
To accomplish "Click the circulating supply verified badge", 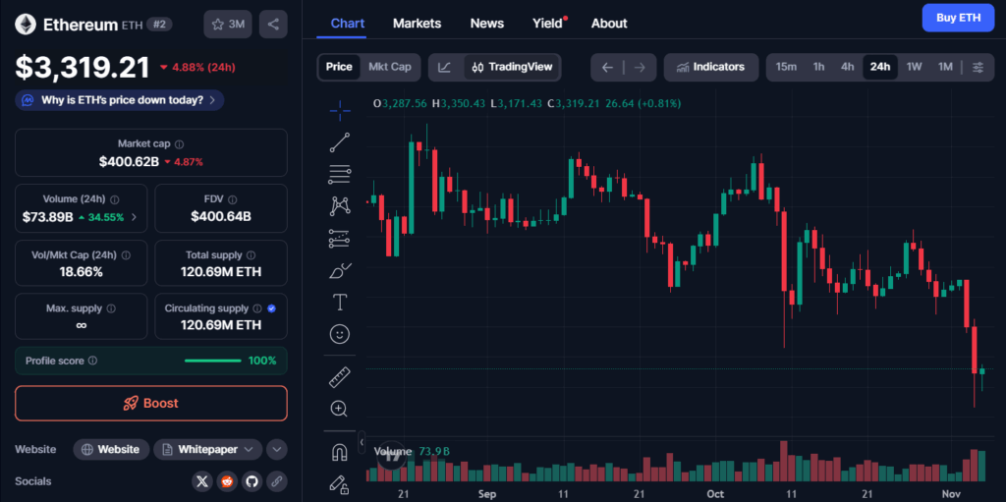I will tap(271, 308).
